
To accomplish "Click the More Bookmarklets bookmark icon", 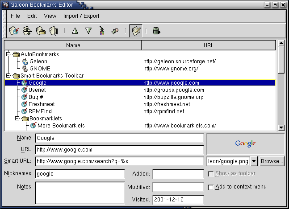I will [34, 125].
